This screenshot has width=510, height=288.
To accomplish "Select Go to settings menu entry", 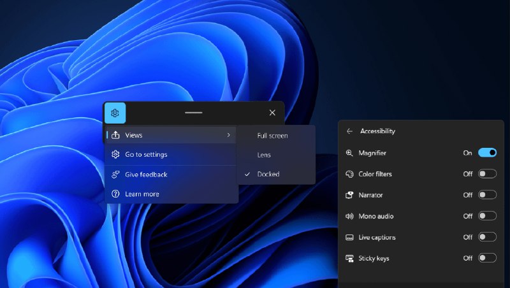I will [x=171, y=154].
